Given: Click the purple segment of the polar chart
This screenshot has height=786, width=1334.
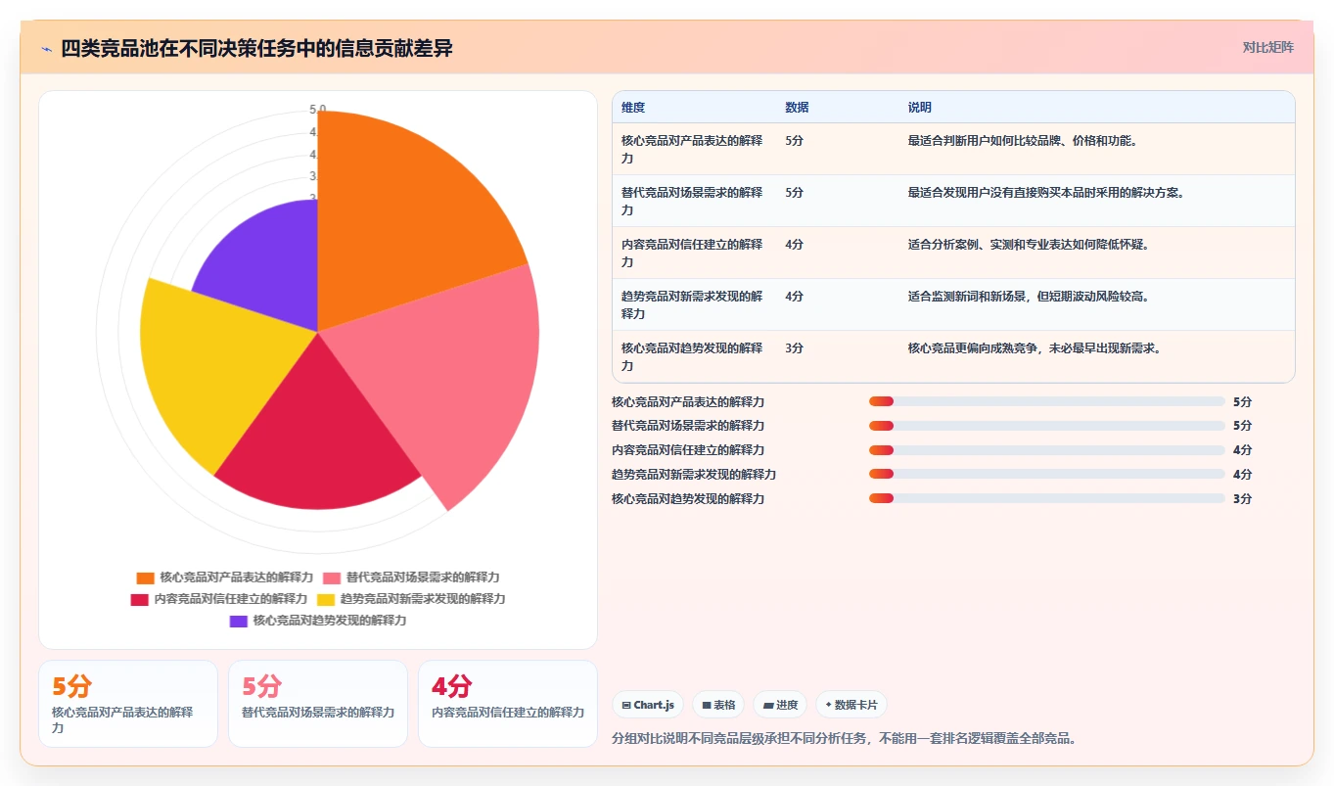Looking at the screenshot, I should pyautogui.click(x=269, y=264).
